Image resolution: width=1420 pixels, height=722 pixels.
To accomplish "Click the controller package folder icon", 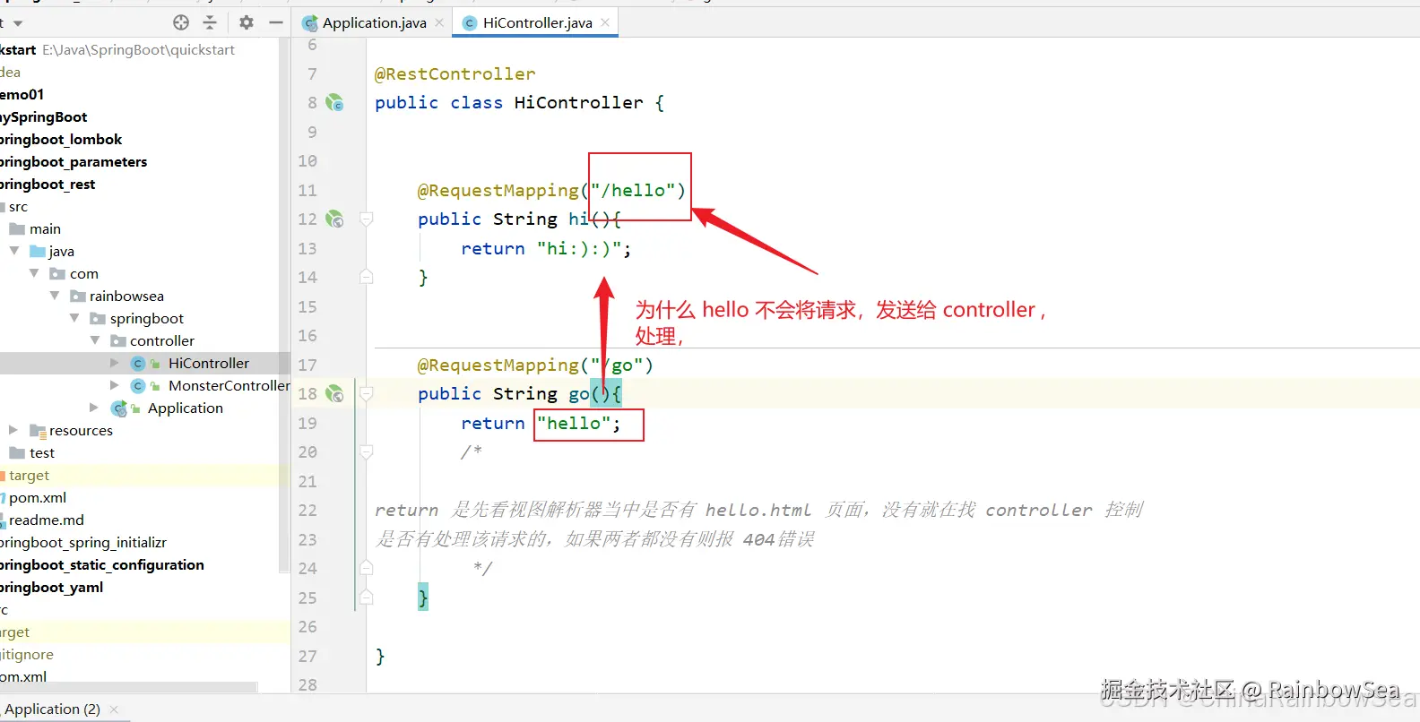I will click(118, 341).
